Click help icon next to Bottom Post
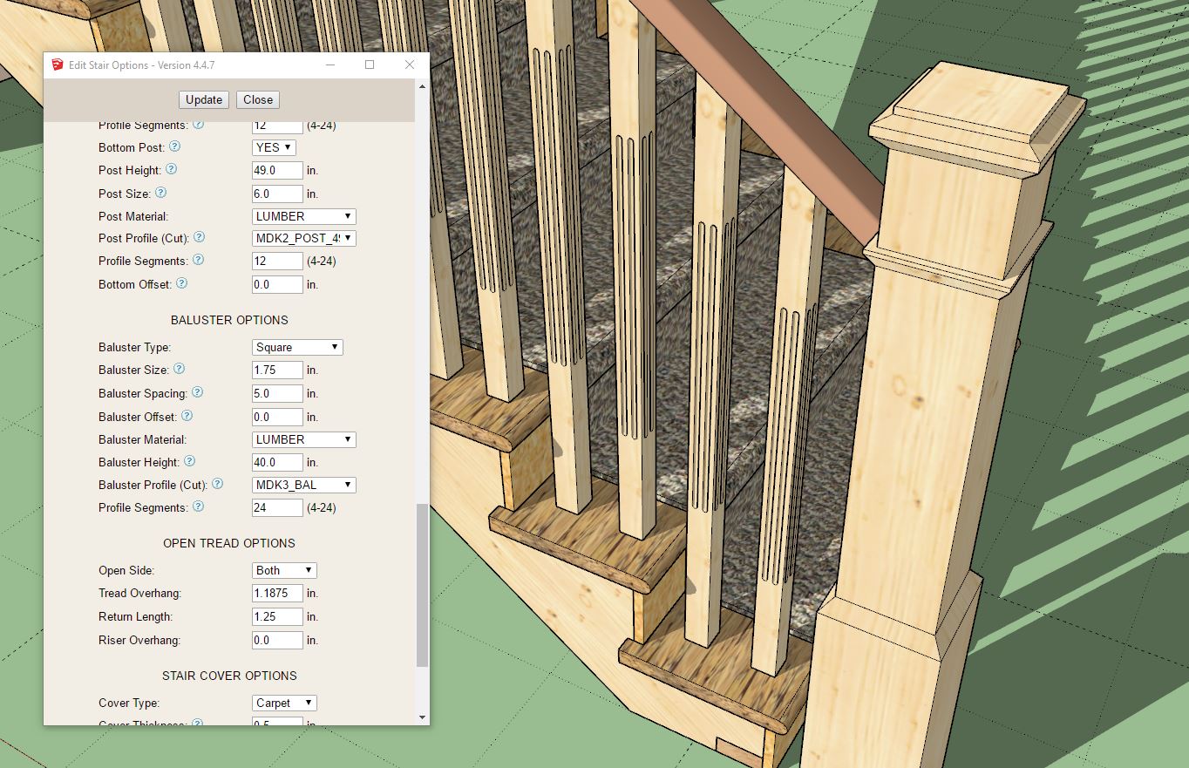The width and height of the screenshot is (1189, 768). [x=174, y=146]
